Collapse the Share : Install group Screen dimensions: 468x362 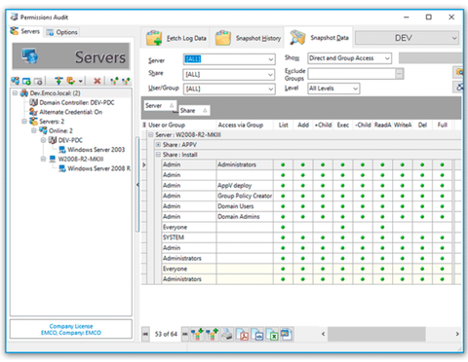(158, 155)
